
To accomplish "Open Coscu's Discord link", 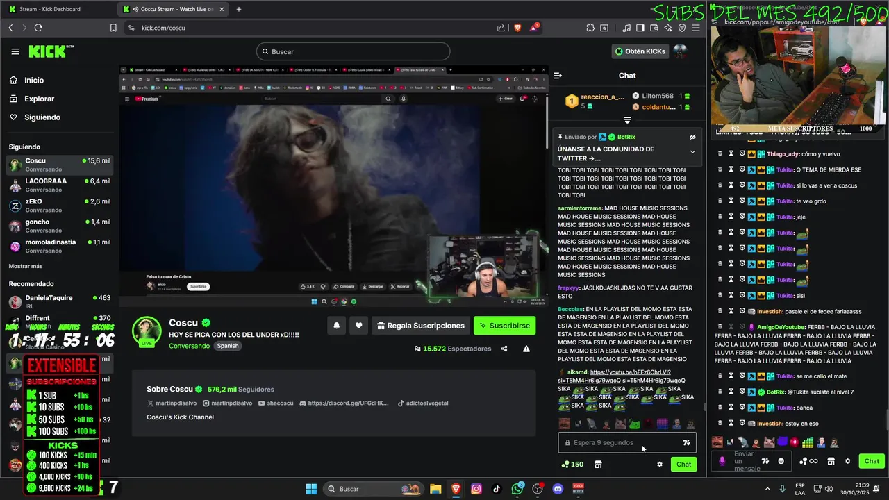I will click(343, 403).
